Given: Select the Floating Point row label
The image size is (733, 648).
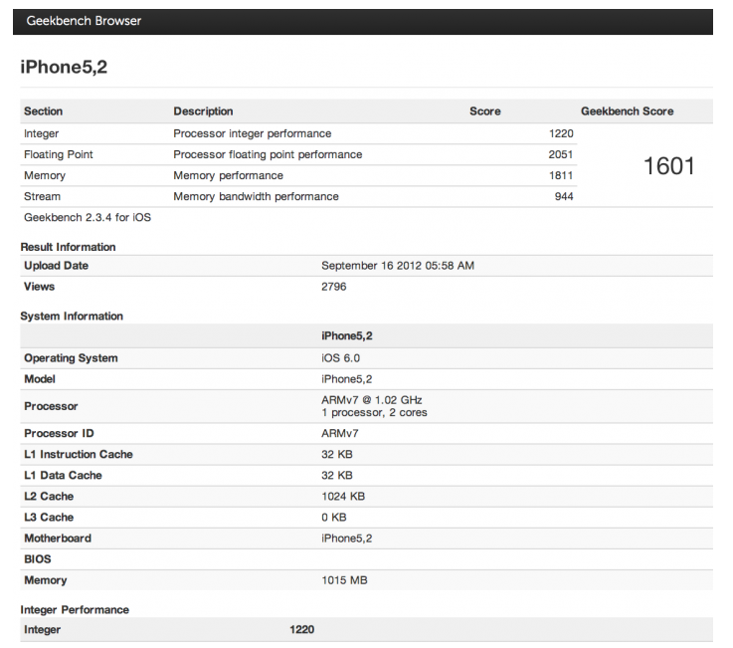Looking at the screenshot, I should 59,154.
